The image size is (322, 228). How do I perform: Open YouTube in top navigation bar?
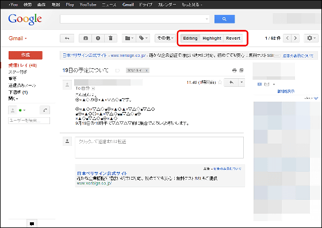pos(88,5)
